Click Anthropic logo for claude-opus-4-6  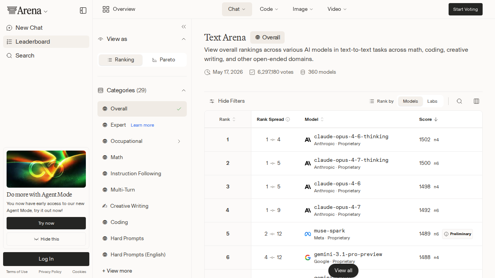click(x=308, y=187)
